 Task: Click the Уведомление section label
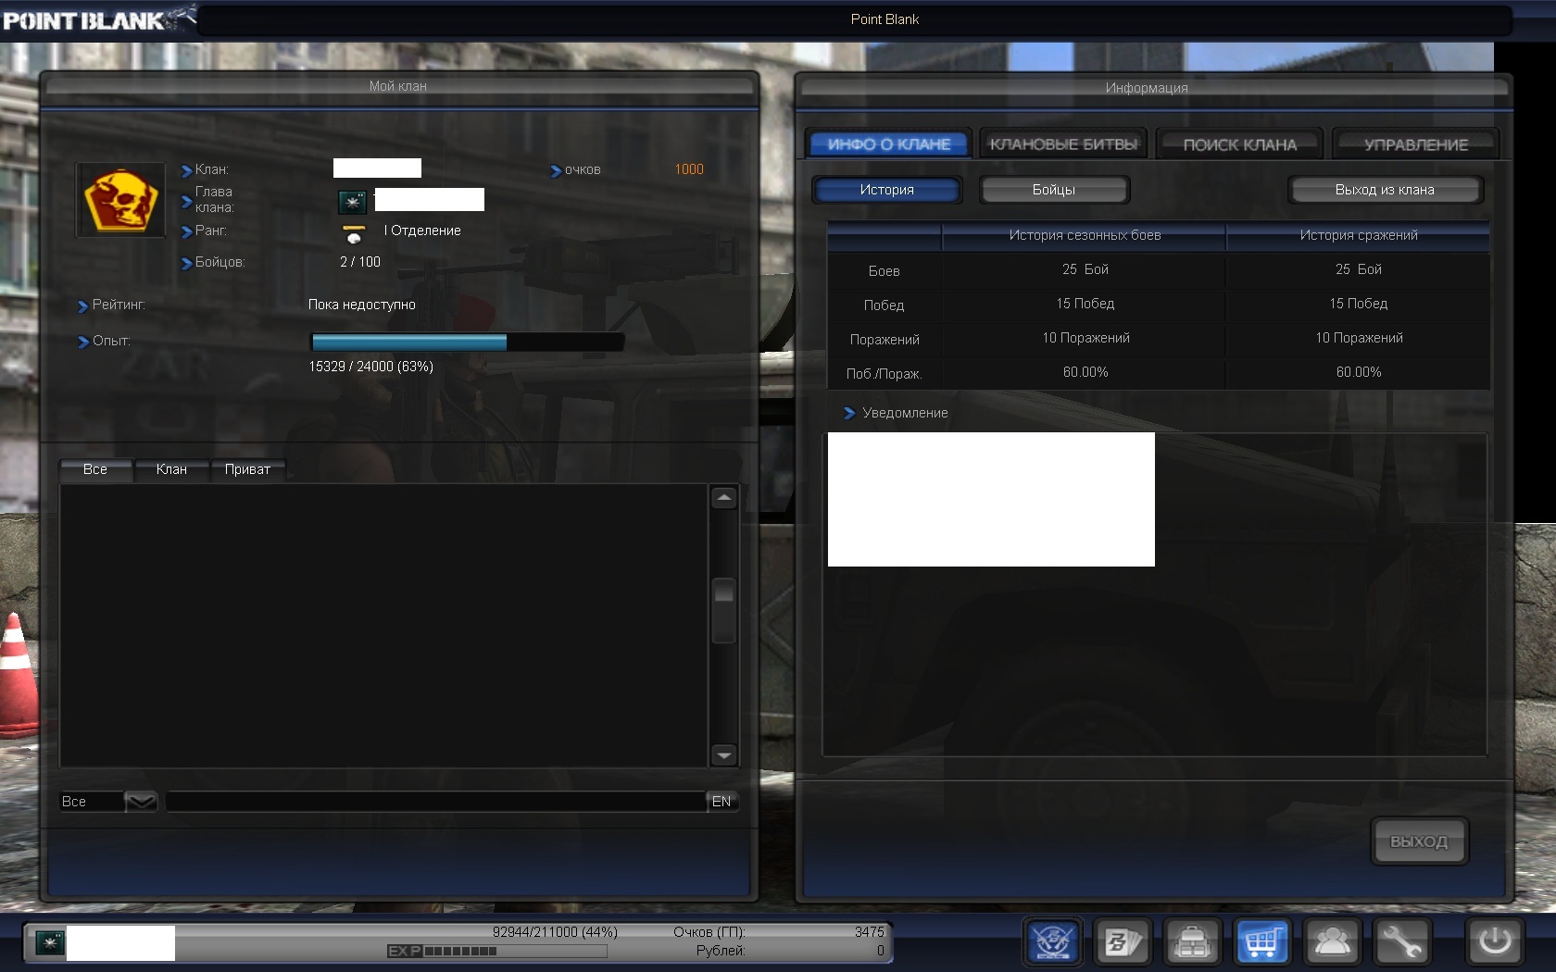(x=905, y=413)
